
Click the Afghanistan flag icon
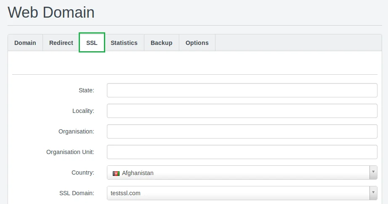116,173
